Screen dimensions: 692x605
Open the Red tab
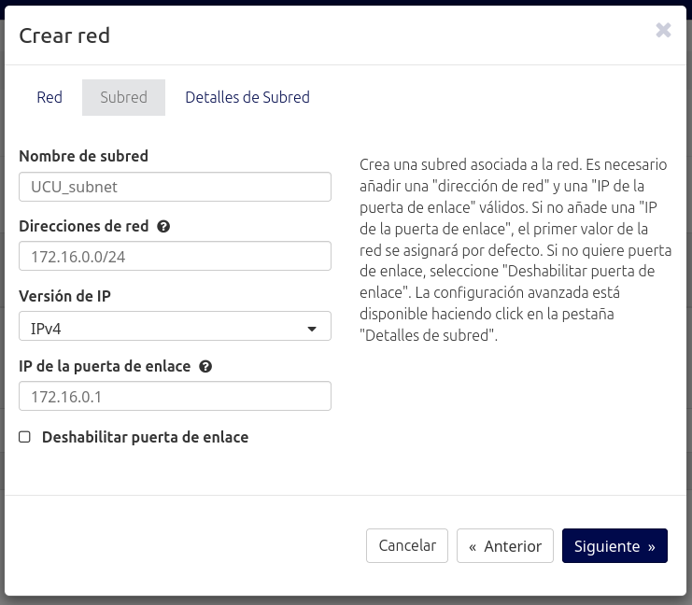[49, 97]
